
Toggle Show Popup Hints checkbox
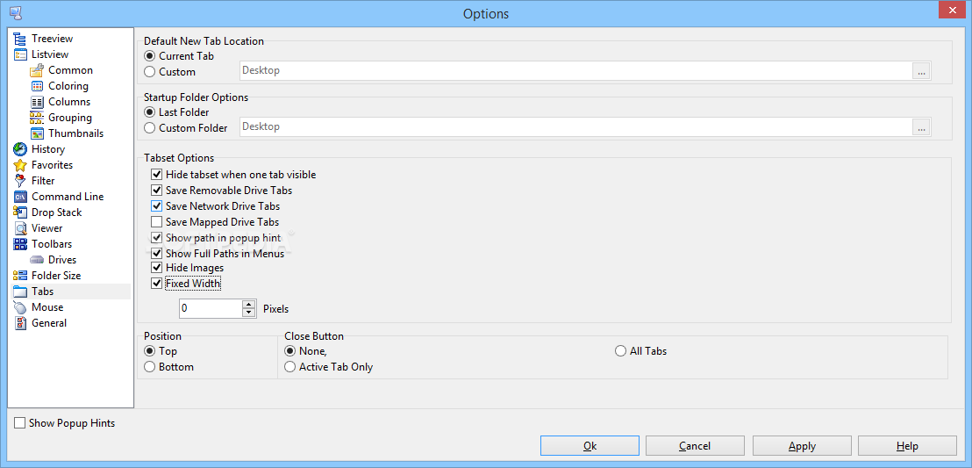coord(20,423)
